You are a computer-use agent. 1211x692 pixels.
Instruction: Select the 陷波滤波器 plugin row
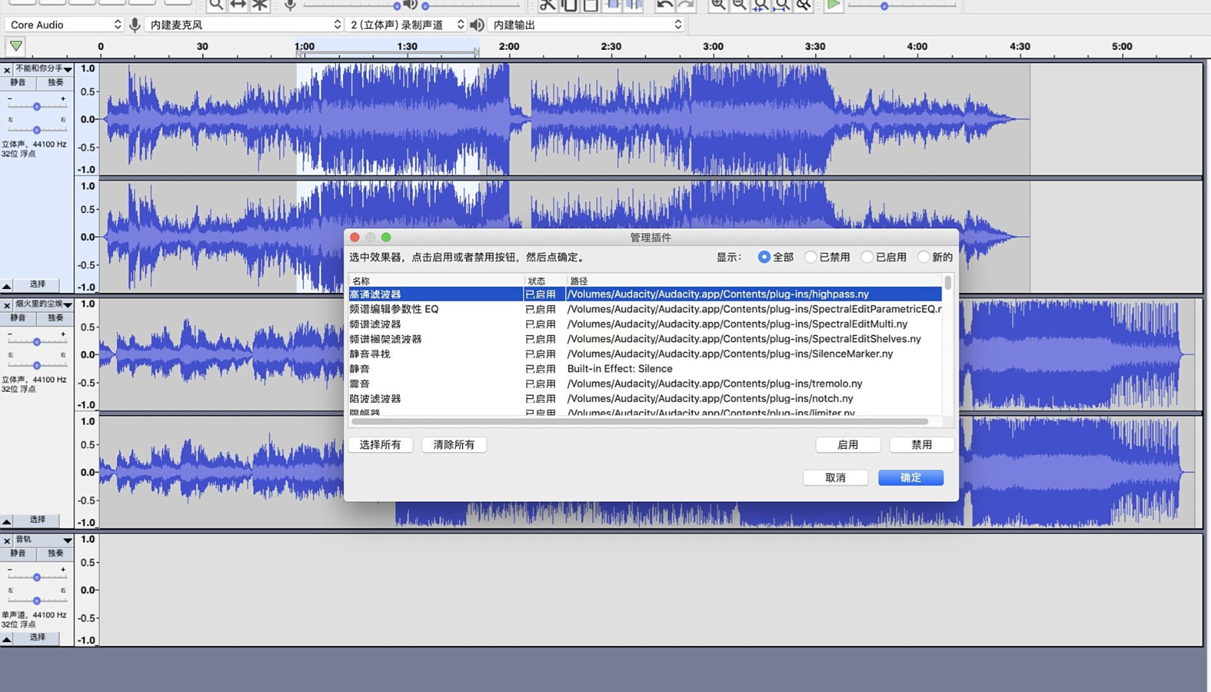coord(436,398)
